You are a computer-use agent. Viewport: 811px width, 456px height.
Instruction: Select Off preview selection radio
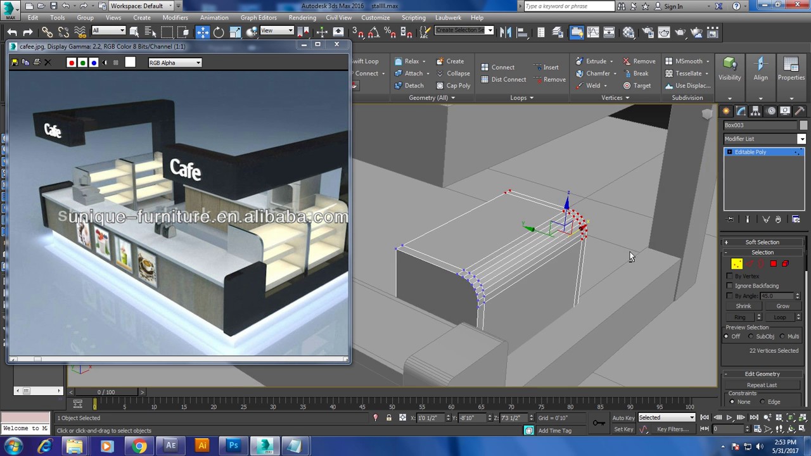(x=727, y=336)
